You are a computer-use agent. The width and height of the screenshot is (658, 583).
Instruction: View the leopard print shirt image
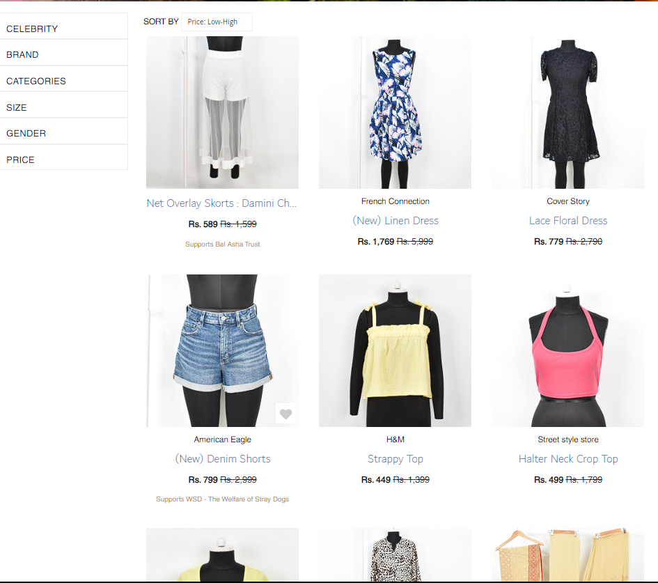(395, 554)
